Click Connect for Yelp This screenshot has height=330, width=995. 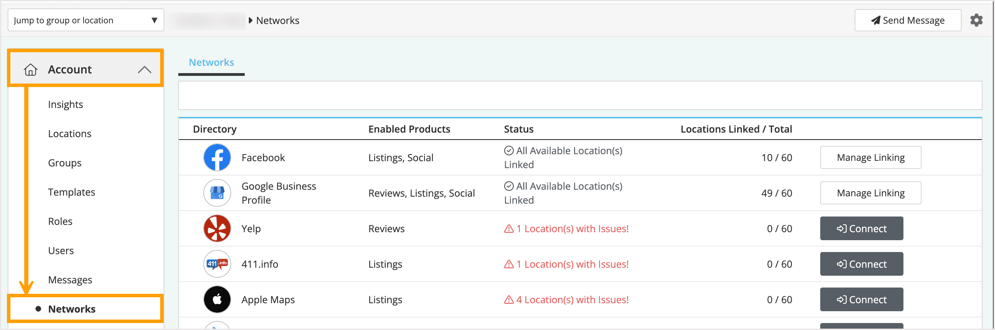(x=861, y=228)
